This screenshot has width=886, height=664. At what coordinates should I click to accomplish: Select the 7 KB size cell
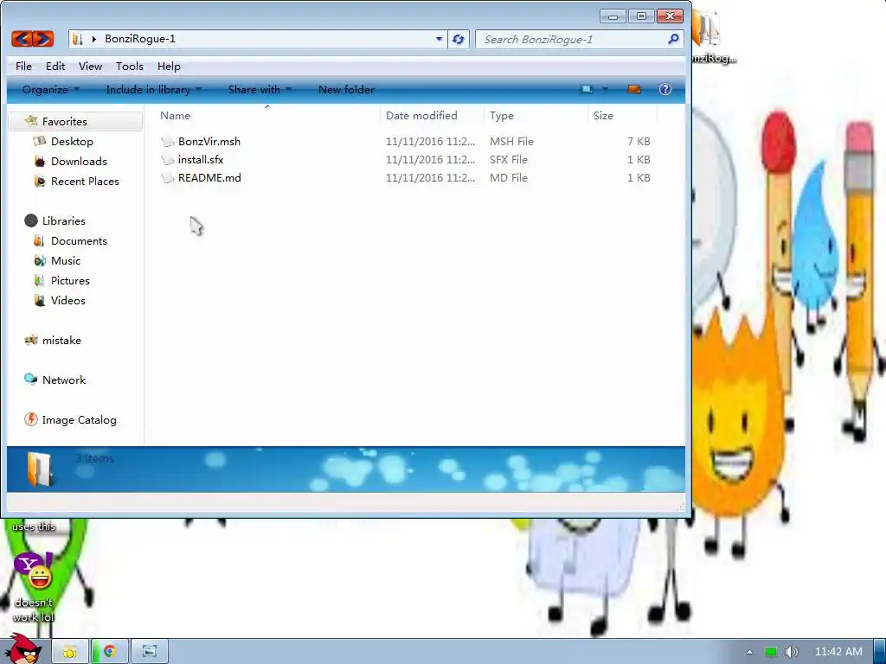pyautogui.click(x=639, y=141)
